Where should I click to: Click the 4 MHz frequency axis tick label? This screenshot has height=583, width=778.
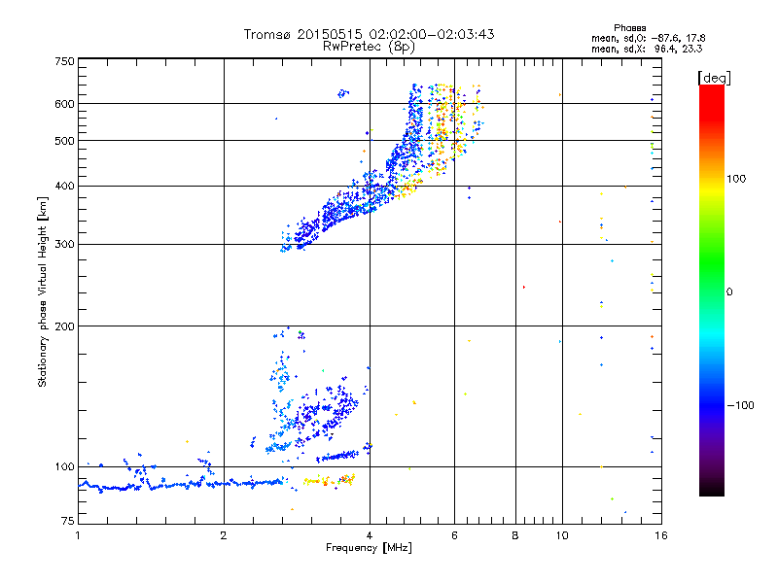coord(370,535)
